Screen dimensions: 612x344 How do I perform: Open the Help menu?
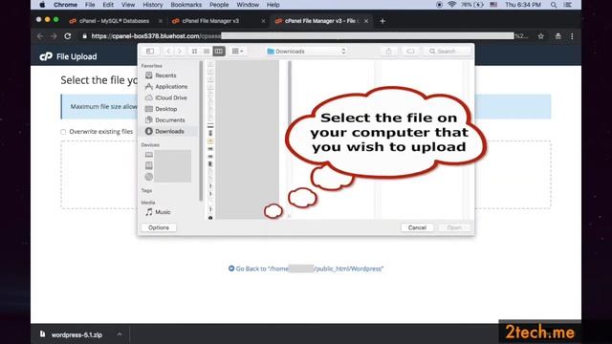click(273, 5)
